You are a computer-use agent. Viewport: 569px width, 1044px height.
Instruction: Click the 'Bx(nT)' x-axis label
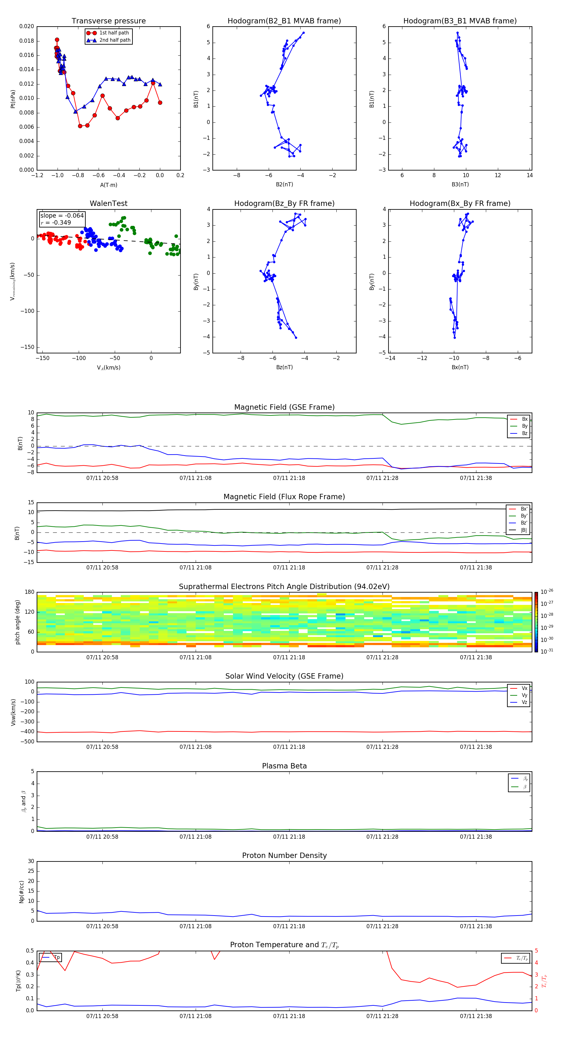[x=460, y=367]
